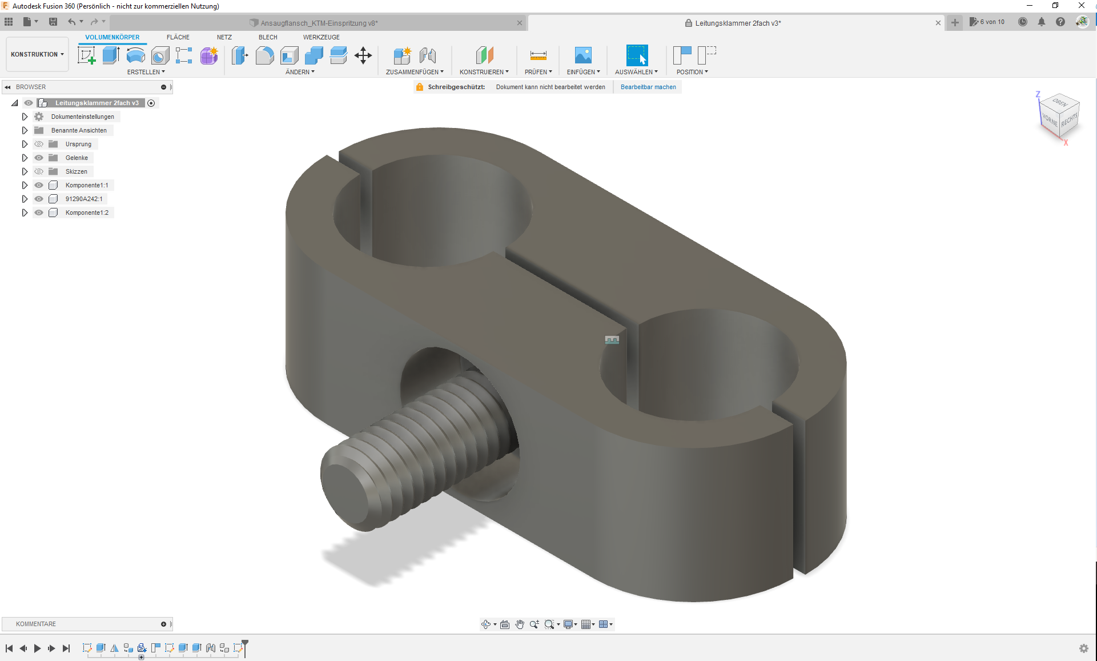Screen dimensions: 1097x661
Task: Select the Measure tool icon
Action: [539, 55]
